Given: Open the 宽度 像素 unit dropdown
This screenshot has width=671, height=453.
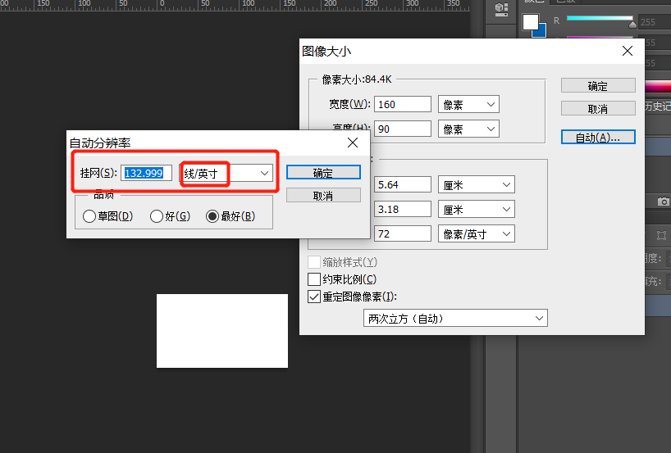Looking at the screenshot, I should [x=468, y=104].
